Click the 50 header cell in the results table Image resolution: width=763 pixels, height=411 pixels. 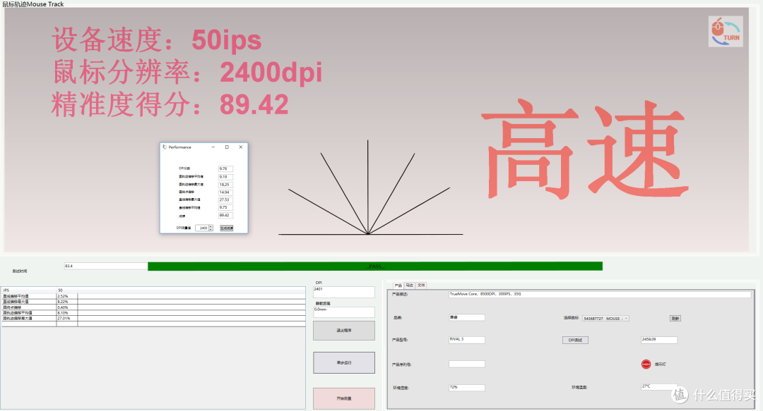(x=66, y=290)
